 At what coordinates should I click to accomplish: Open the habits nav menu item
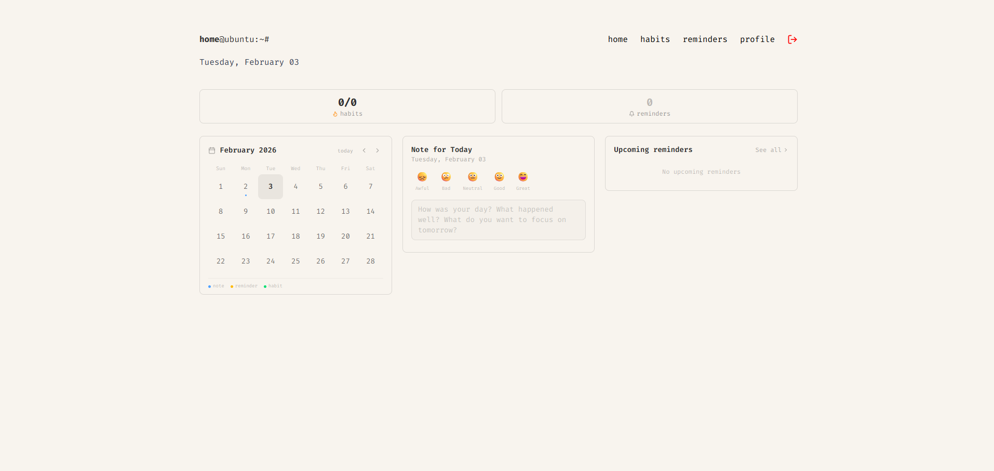coord(655,39)
